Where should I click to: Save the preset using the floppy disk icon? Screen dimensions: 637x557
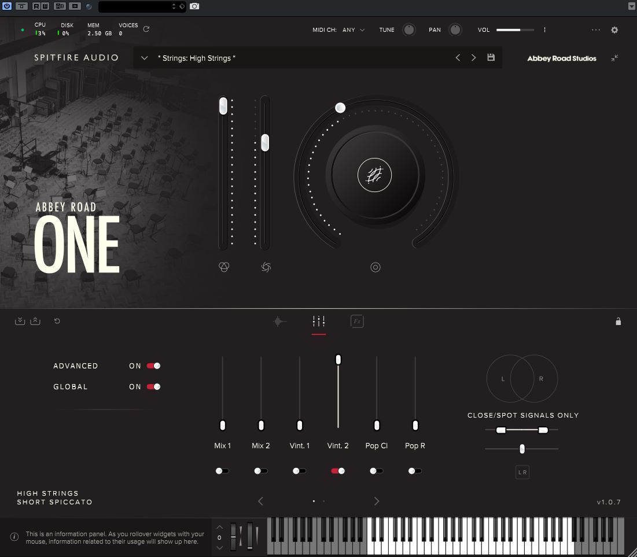coord(491,57)
